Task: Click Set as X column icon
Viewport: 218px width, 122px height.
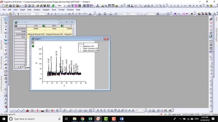Action: [171, 6]
